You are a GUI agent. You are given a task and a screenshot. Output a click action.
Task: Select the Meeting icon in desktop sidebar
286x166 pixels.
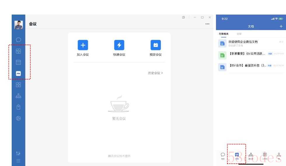point(18,73)
